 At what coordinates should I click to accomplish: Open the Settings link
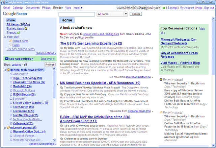click(x=172, y=8)
